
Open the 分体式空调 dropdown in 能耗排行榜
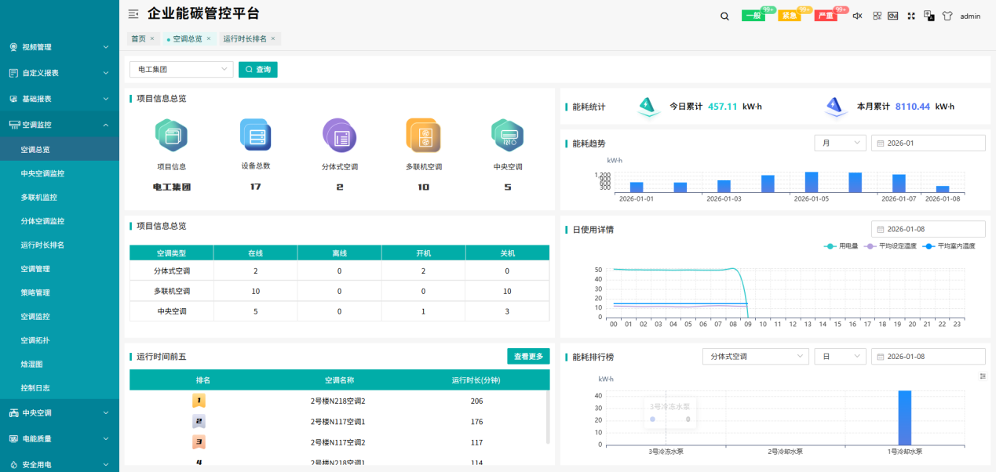coord(754,356)
